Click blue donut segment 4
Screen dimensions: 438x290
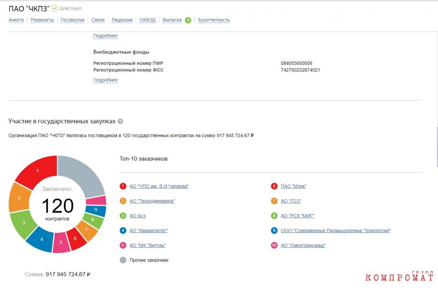pyautogui.click(x=41, y=239)
